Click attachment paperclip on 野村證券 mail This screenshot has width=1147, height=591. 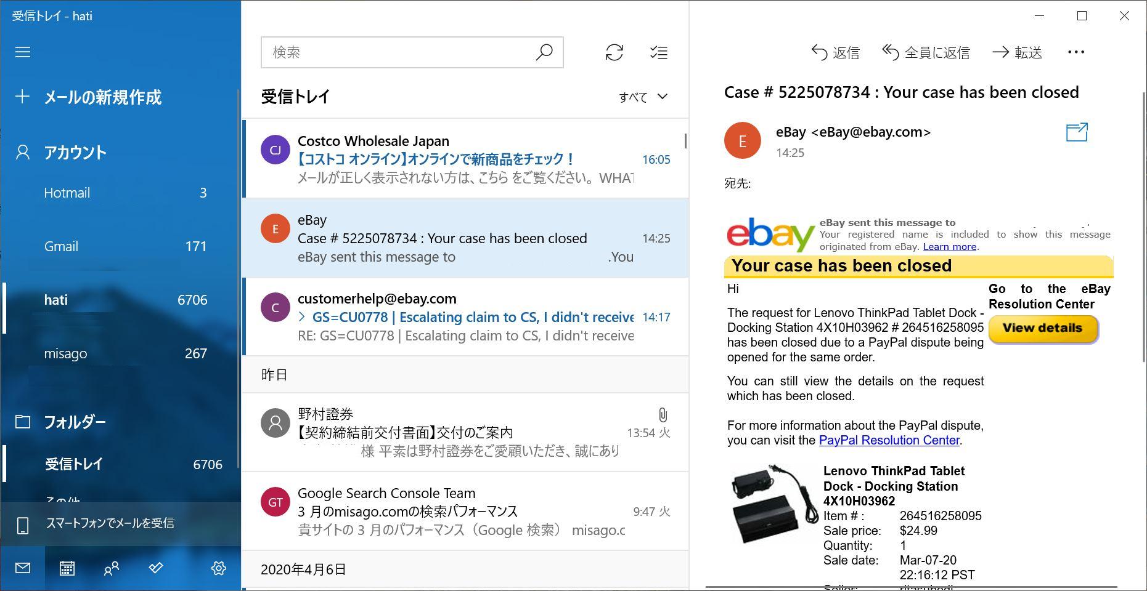tap(663, 415)
